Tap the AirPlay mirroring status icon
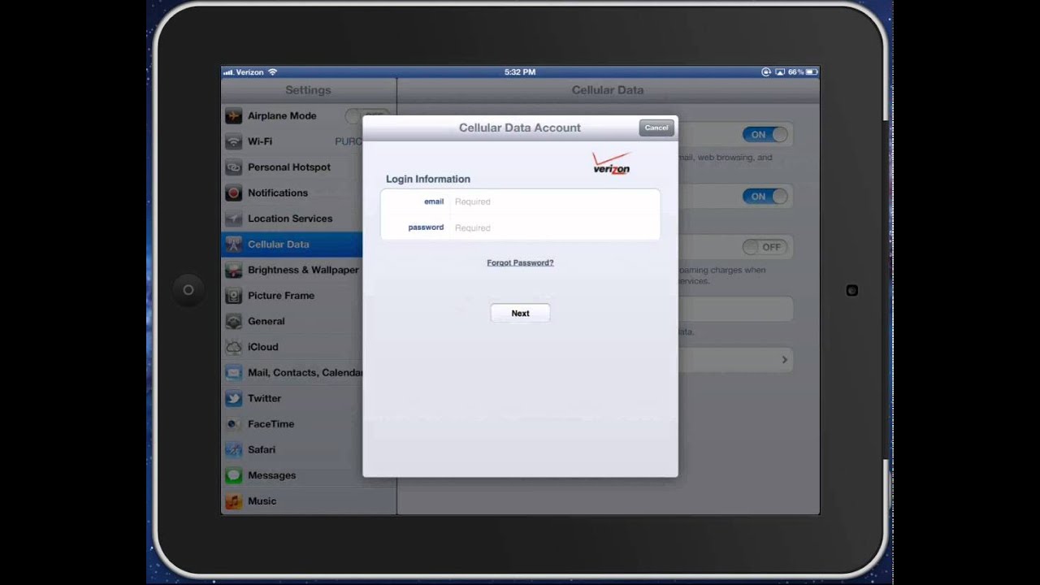Image resolution: width=1040 pixels, height=585 pixels. pos(780,72)
